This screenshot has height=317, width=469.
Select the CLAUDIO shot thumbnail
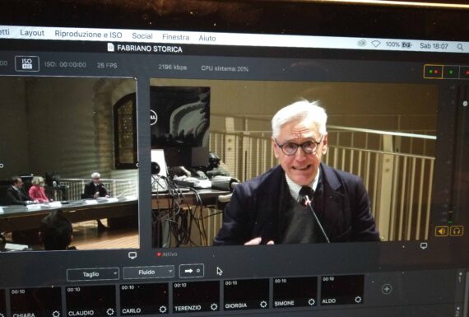coord(91,301)
